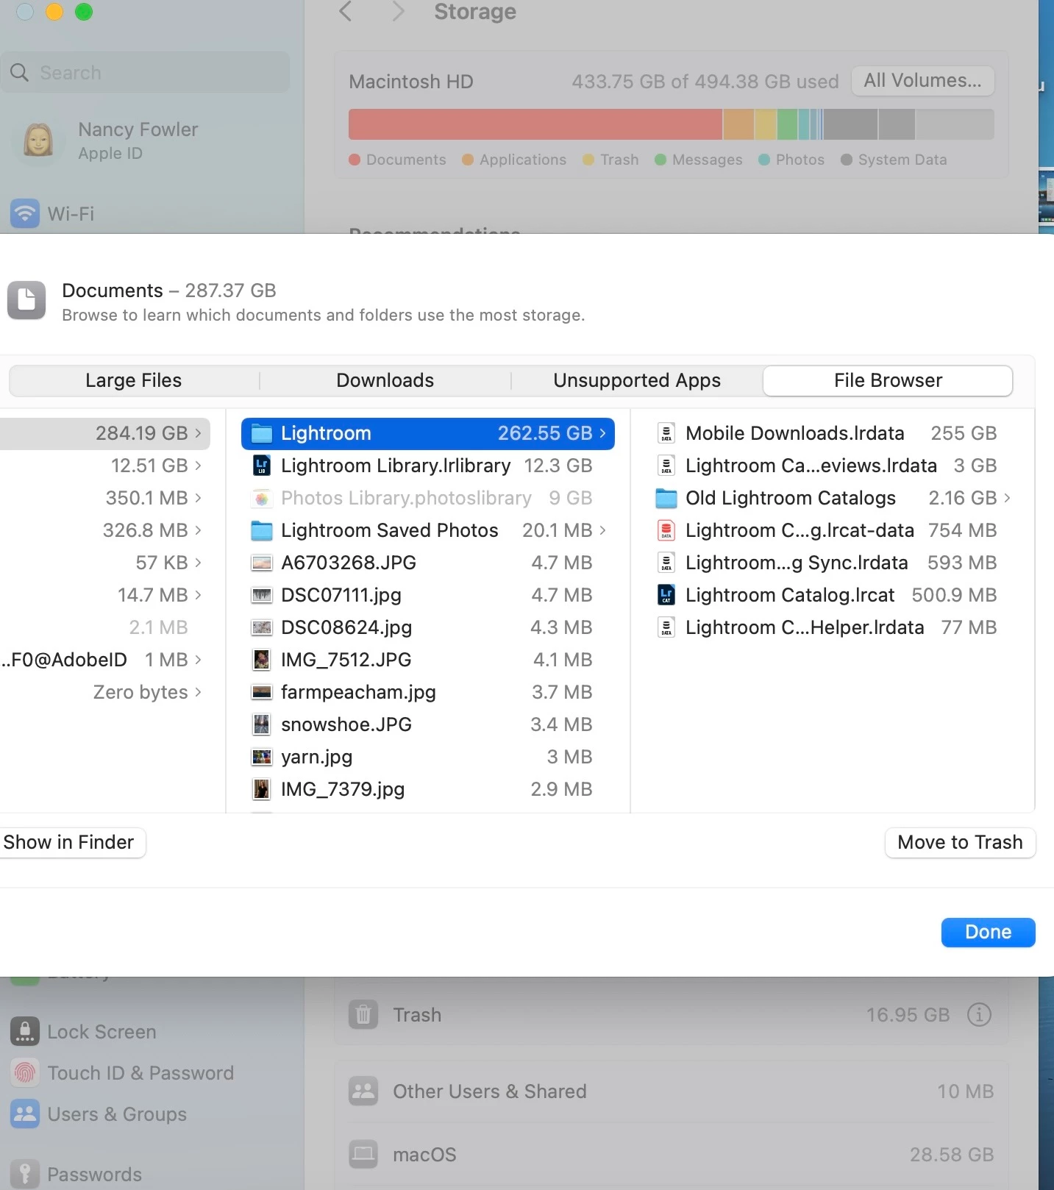This screenshot has height=1190, width=1054.
Task: Click the Trash icon in Storage list
Action: tap(363, 1015)
